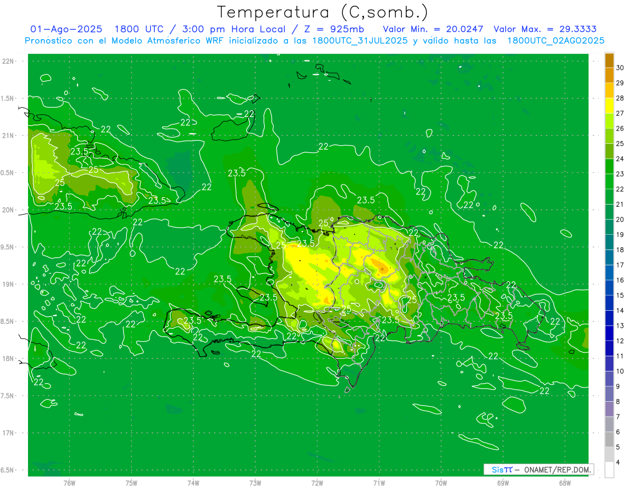This screenshot has height=490, width=634.
Task: Click the '75W' longitude axis label
Action: click(132, 483)
